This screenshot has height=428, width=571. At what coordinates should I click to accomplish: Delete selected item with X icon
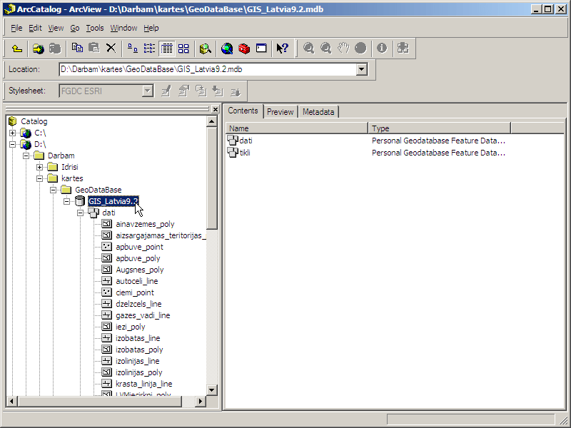(x=111, y=49)
